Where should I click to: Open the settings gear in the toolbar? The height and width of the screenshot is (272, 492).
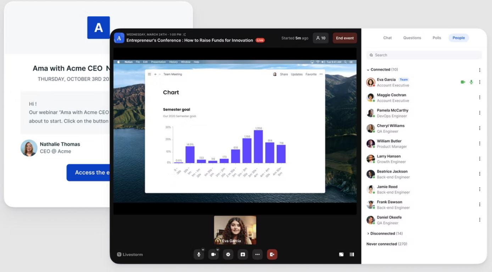[228, 254]
